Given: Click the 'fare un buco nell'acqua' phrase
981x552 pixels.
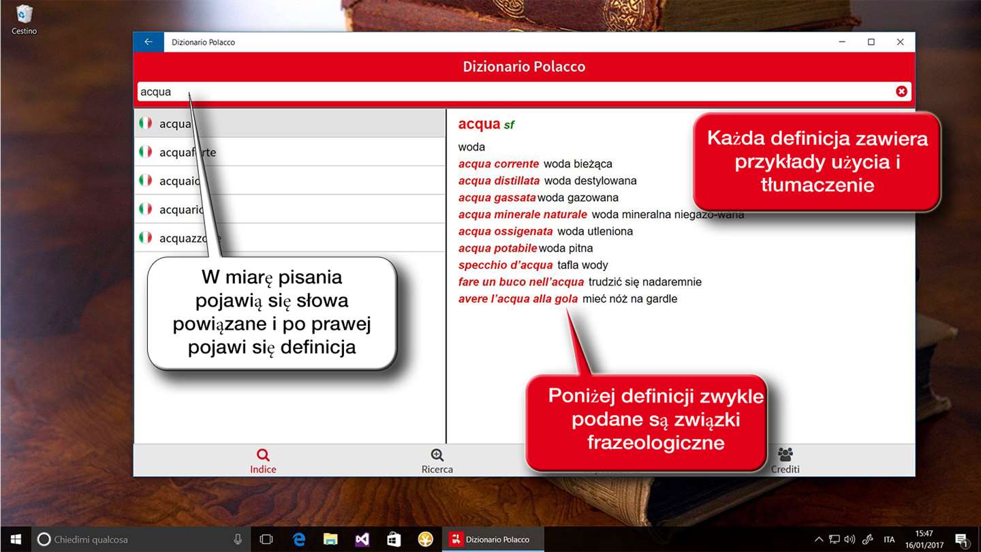Looking at the screenshot, I should [x=521, y=281].
